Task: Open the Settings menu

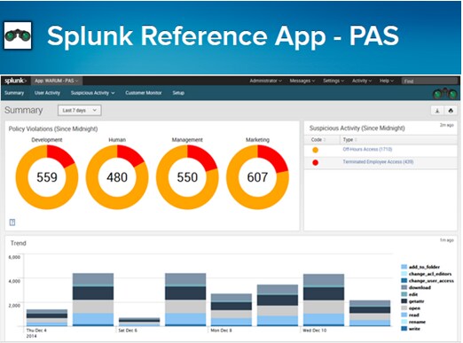Action: 334,81
